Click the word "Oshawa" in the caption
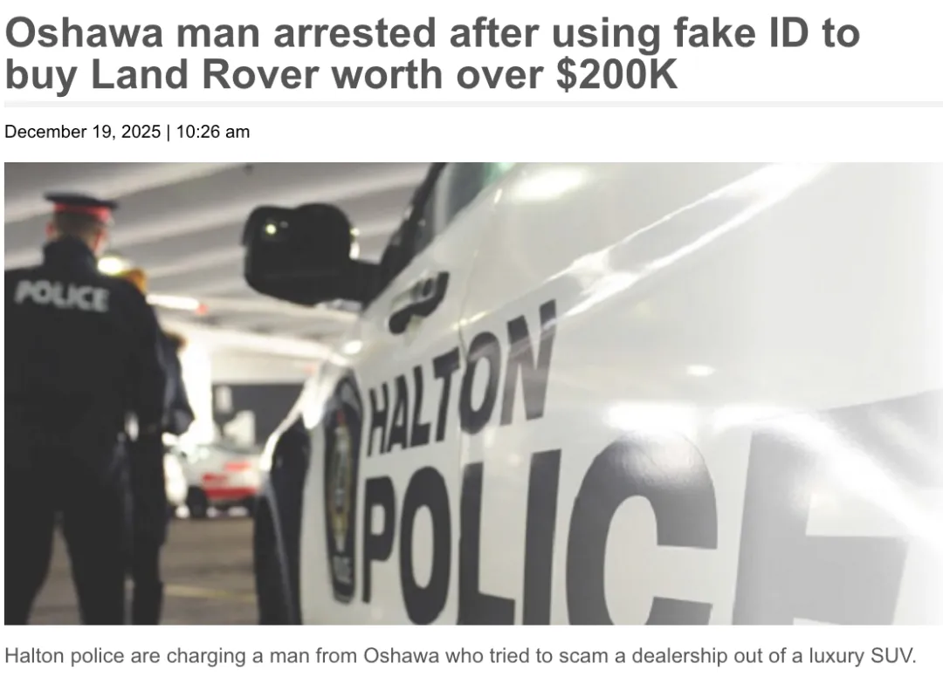The height and width of the screenshot is (677, 943). pos(402,655)
